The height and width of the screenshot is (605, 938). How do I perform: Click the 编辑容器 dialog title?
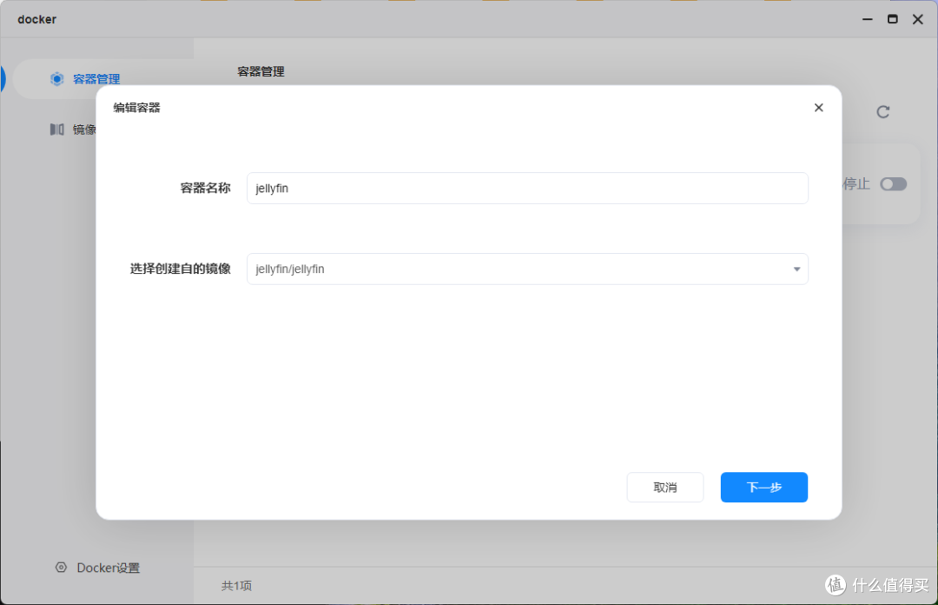coord(137,108)
